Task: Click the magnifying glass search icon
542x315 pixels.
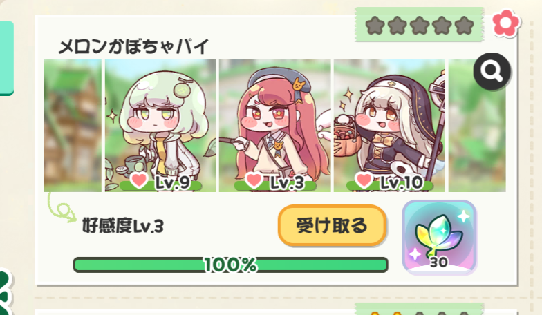Action: tap(492, 72)
